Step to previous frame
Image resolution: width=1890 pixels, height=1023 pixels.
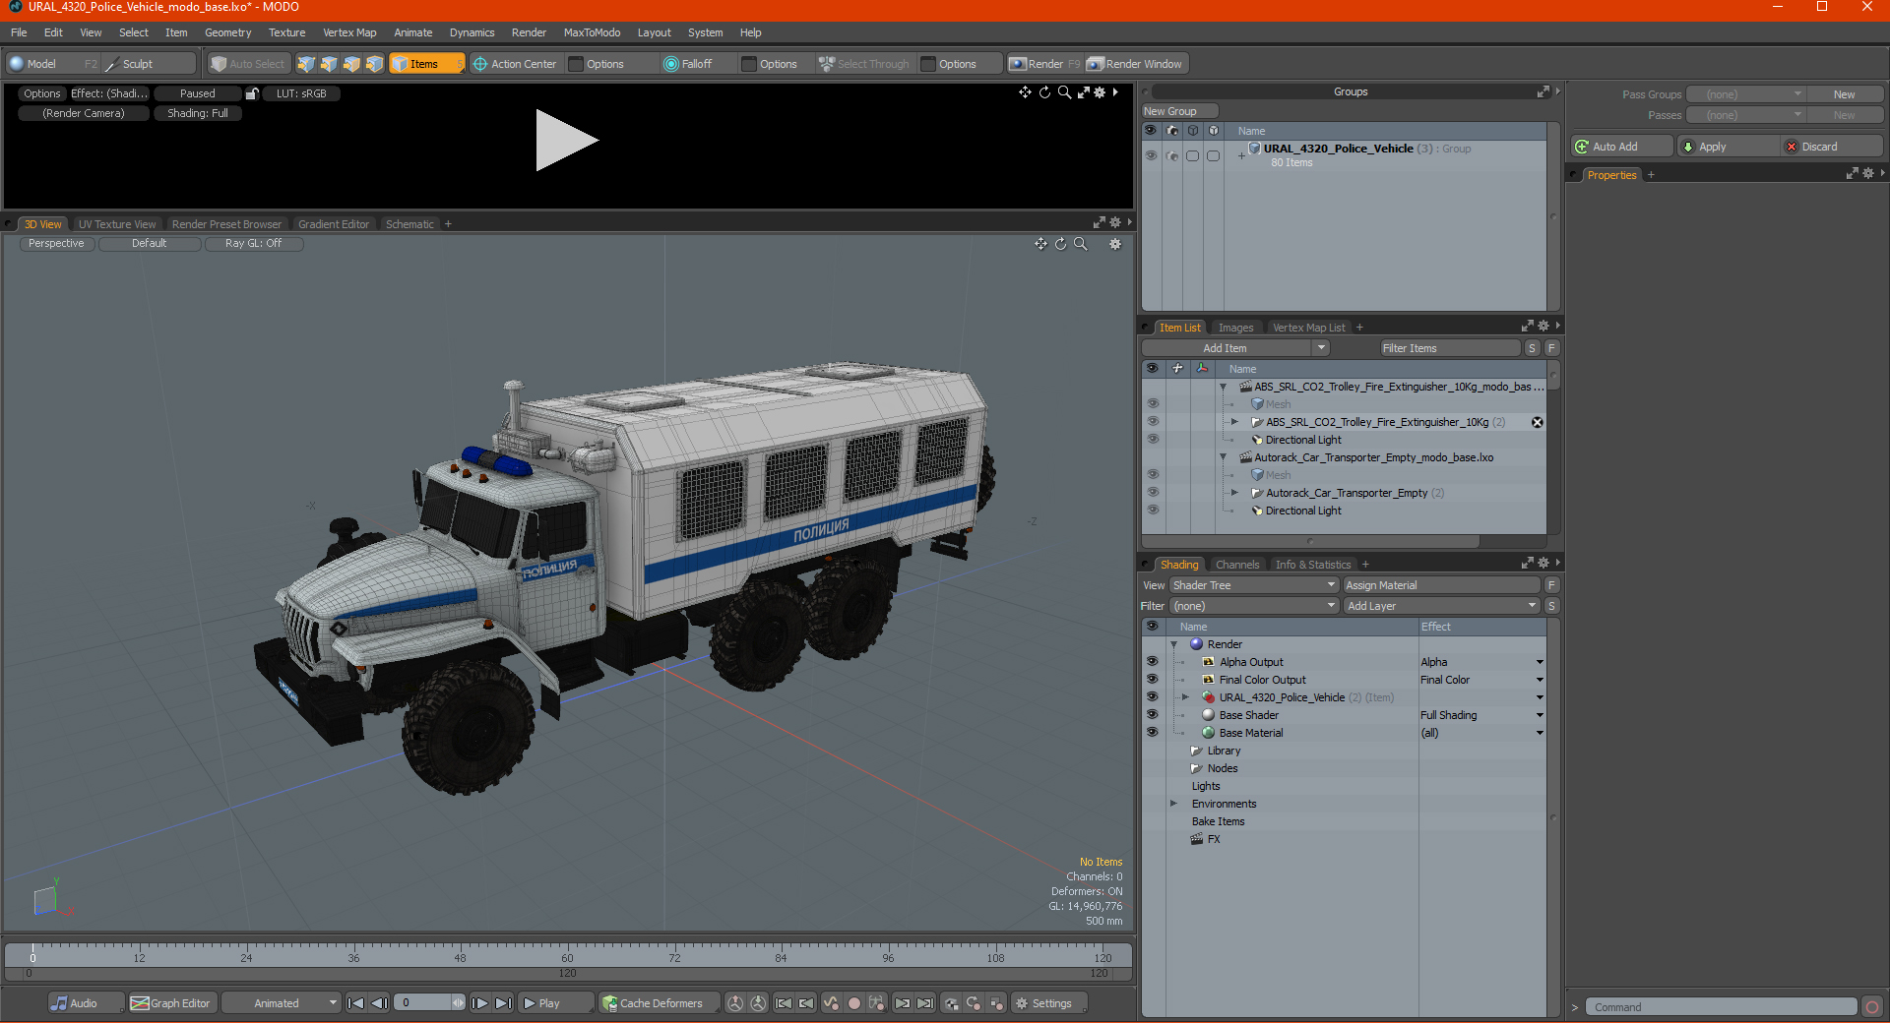(x=379, y=1003)
